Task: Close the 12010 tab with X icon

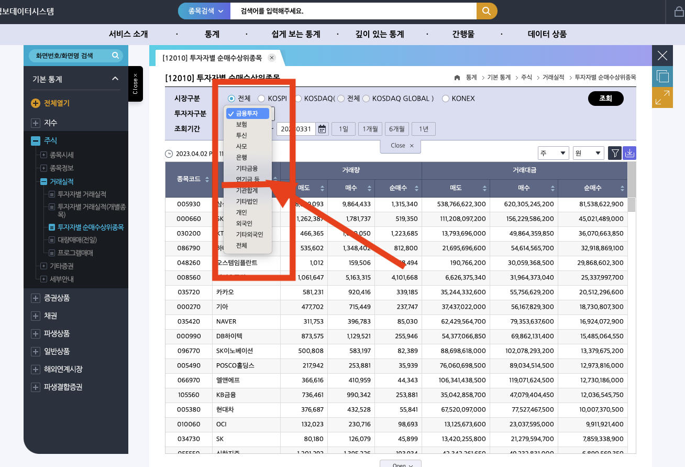Action: [x=272, y=58]
